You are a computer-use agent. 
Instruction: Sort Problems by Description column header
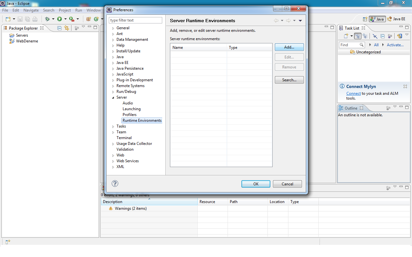coord(149,202)
